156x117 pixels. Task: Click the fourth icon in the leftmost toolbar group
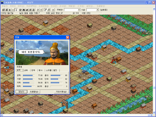tap(13, 10)
